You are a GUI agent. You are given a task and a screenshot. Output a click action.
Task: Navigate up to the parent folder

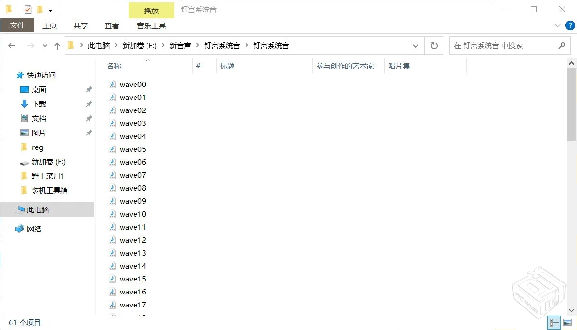57,45
